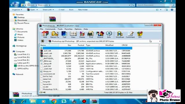Click the Open button in Explorer toolbar
Screen dimensions: 185x104
point(31,10)
